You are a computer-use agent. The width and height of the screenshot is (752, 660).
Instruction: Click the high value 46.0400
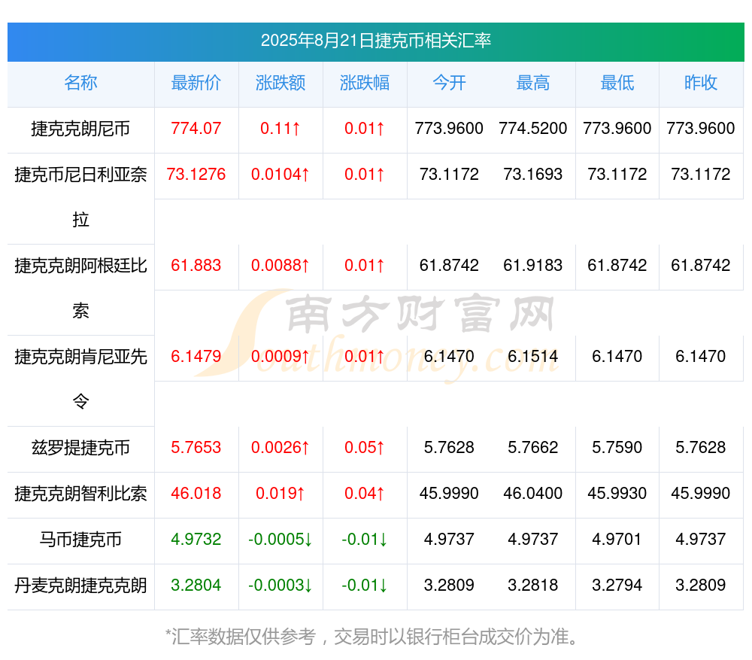click(533, 493)
